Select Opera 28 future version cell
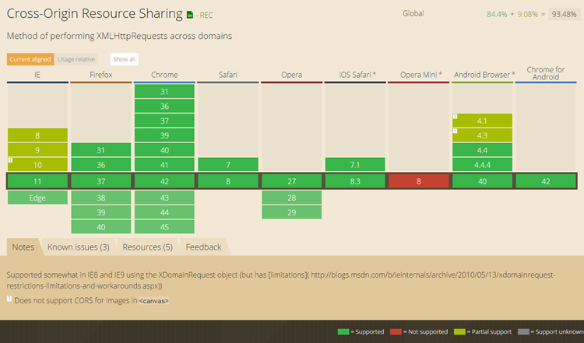This screenshot has width=584, height=343. tap(292, 198)
